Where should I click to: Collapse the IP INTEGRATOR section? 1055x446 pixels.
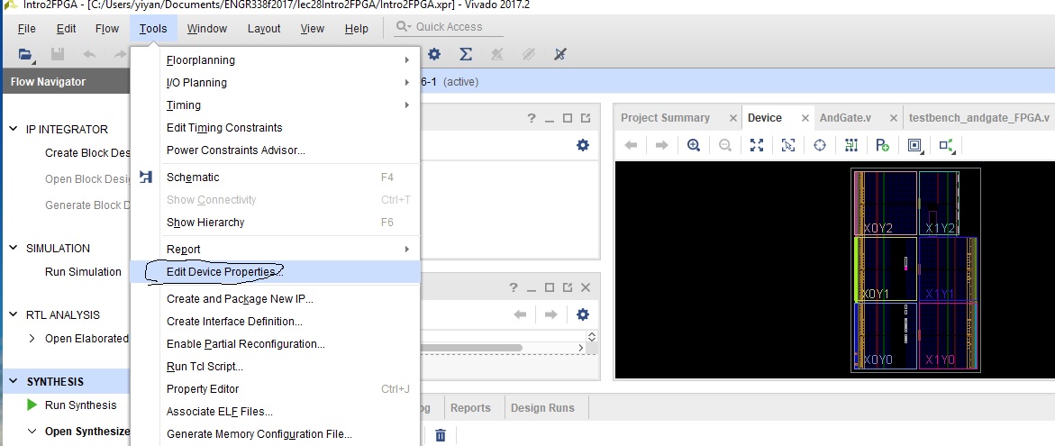tap(14, 129)
